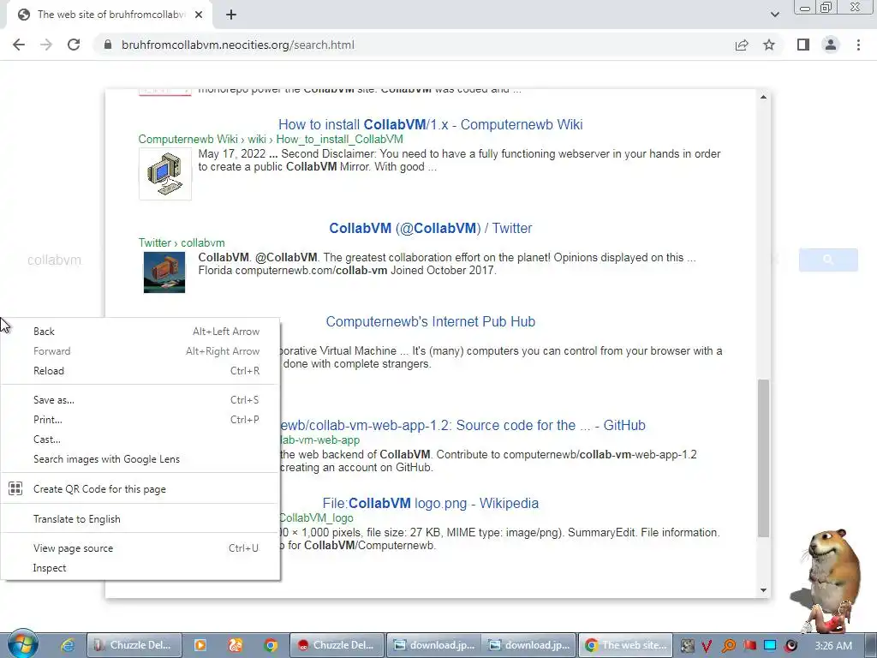Image resolution: width=877 pixels, height=658 pixels.
Task: Open the Chrome profile avatar
Action: tap(831, 45)
